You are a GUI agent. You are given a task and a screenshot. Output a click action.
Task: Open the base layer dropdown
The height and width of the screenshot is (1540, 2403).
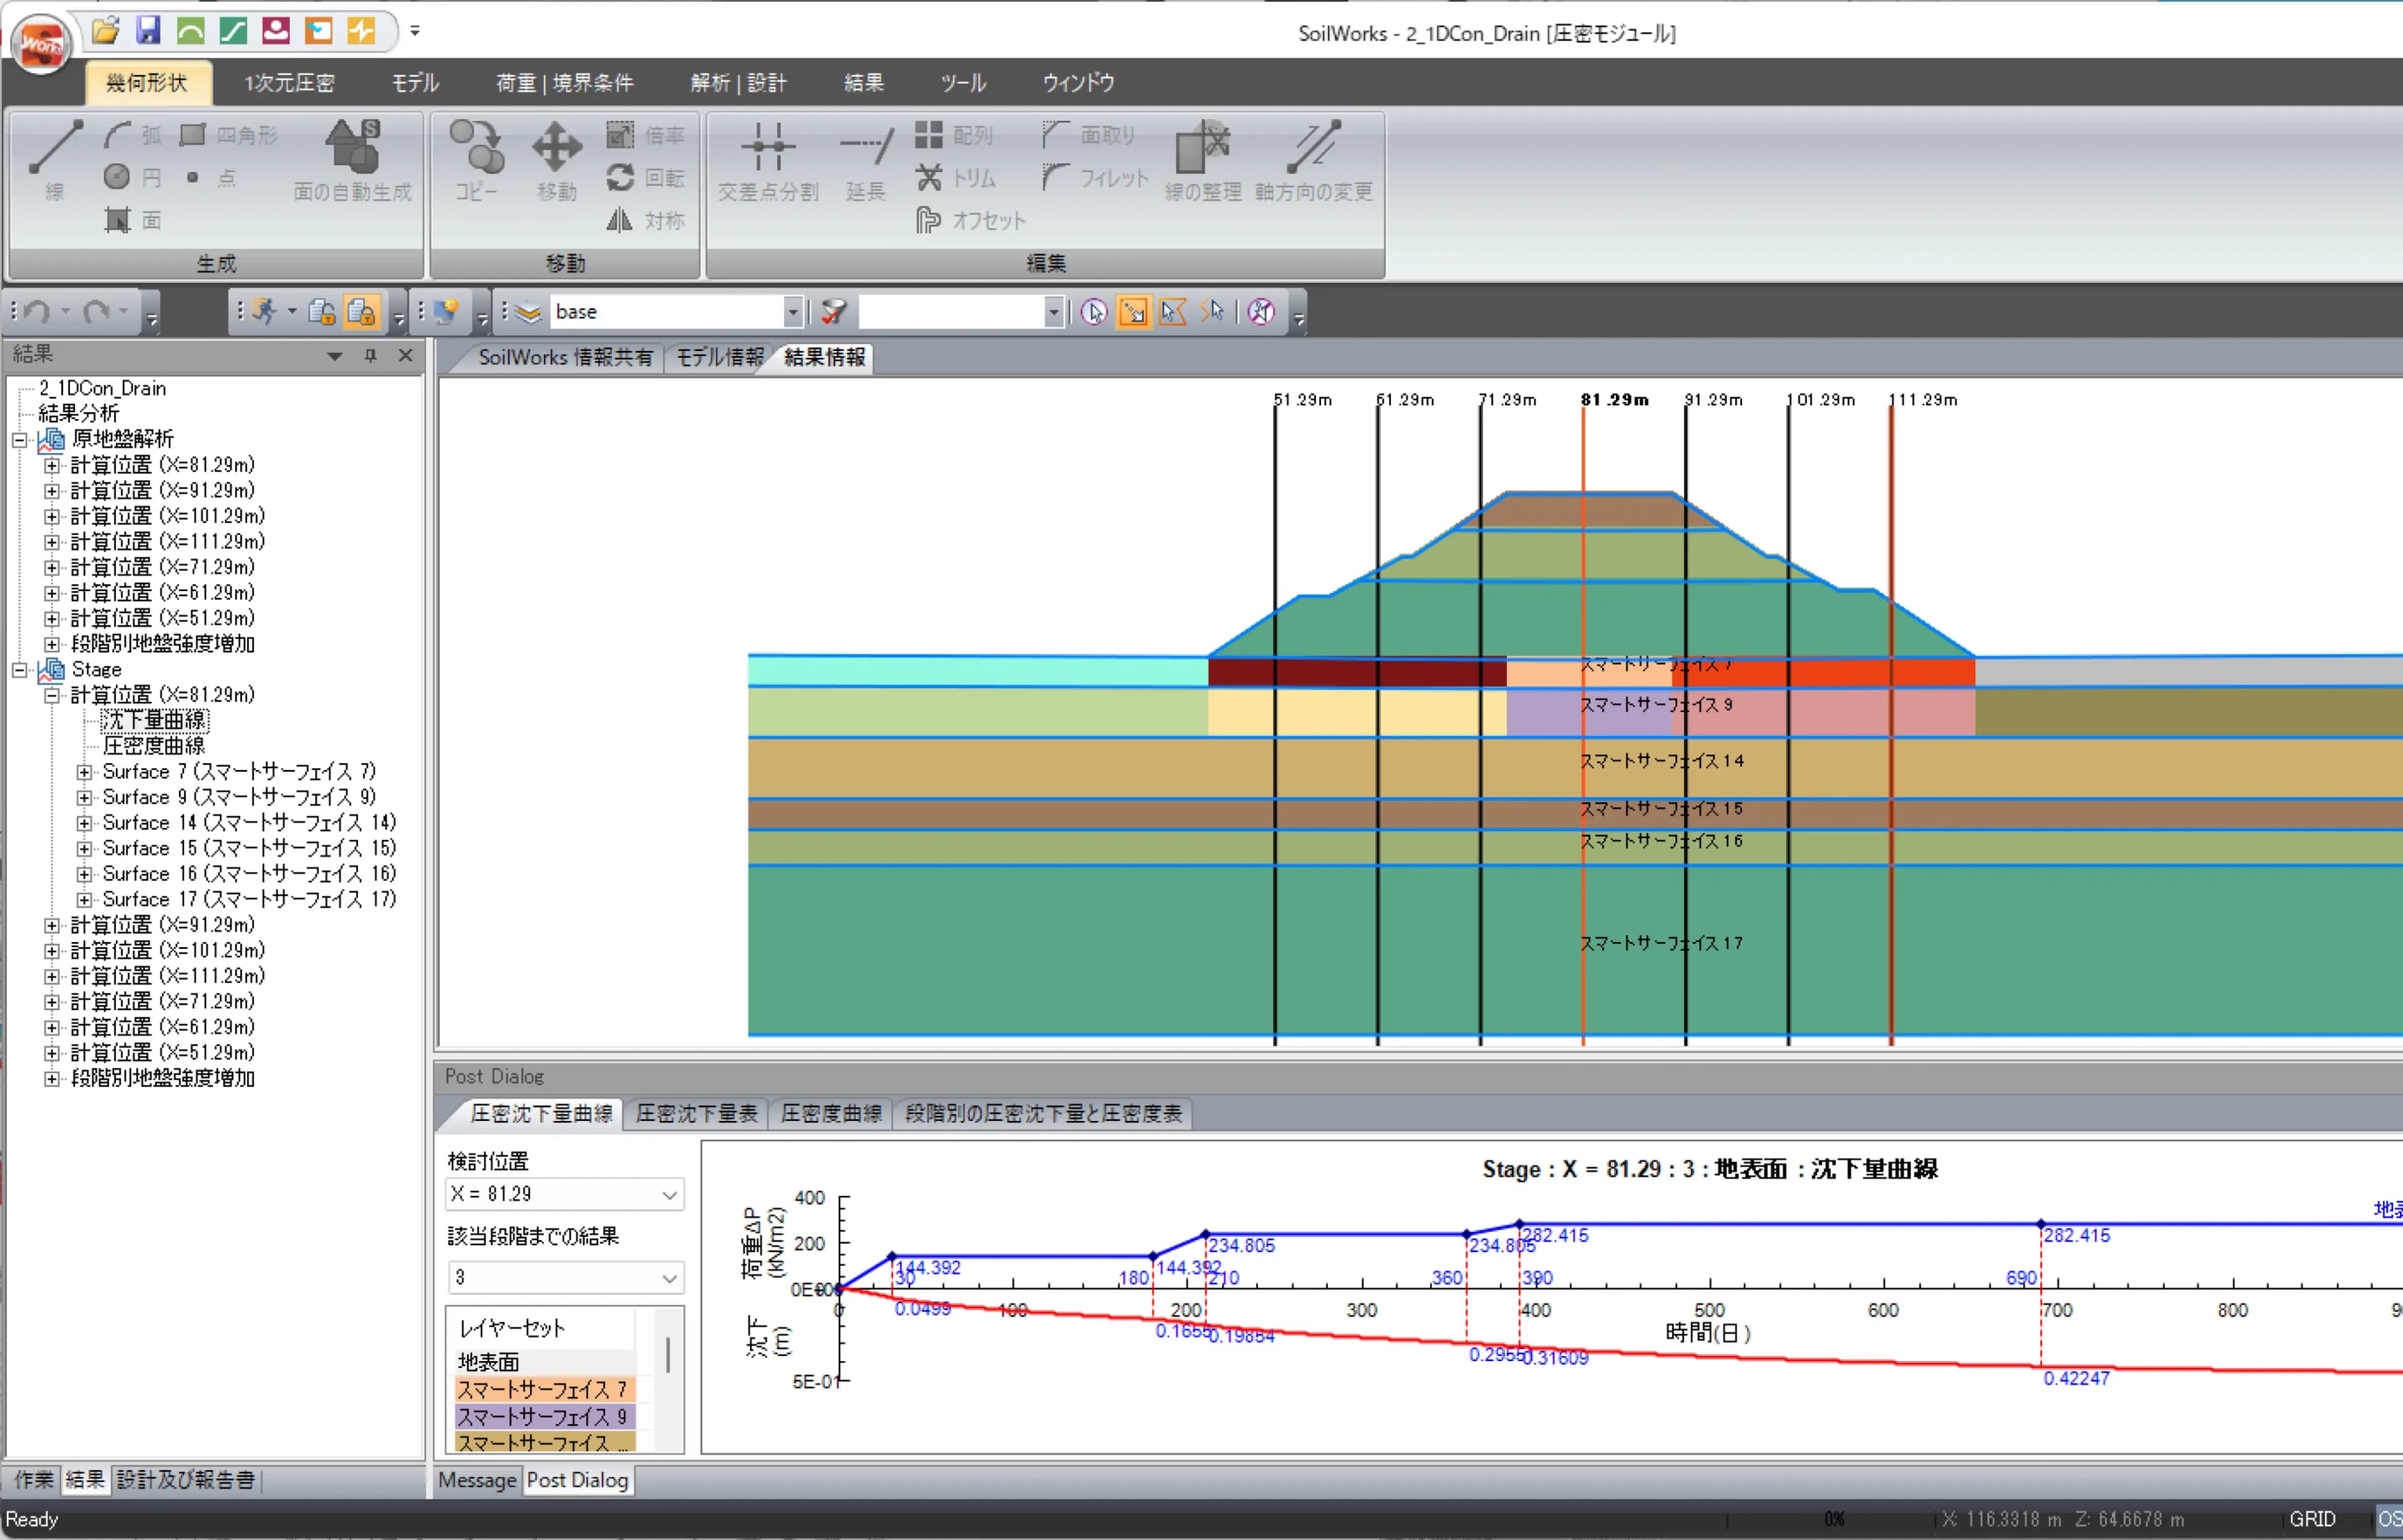tap(793, 312)
